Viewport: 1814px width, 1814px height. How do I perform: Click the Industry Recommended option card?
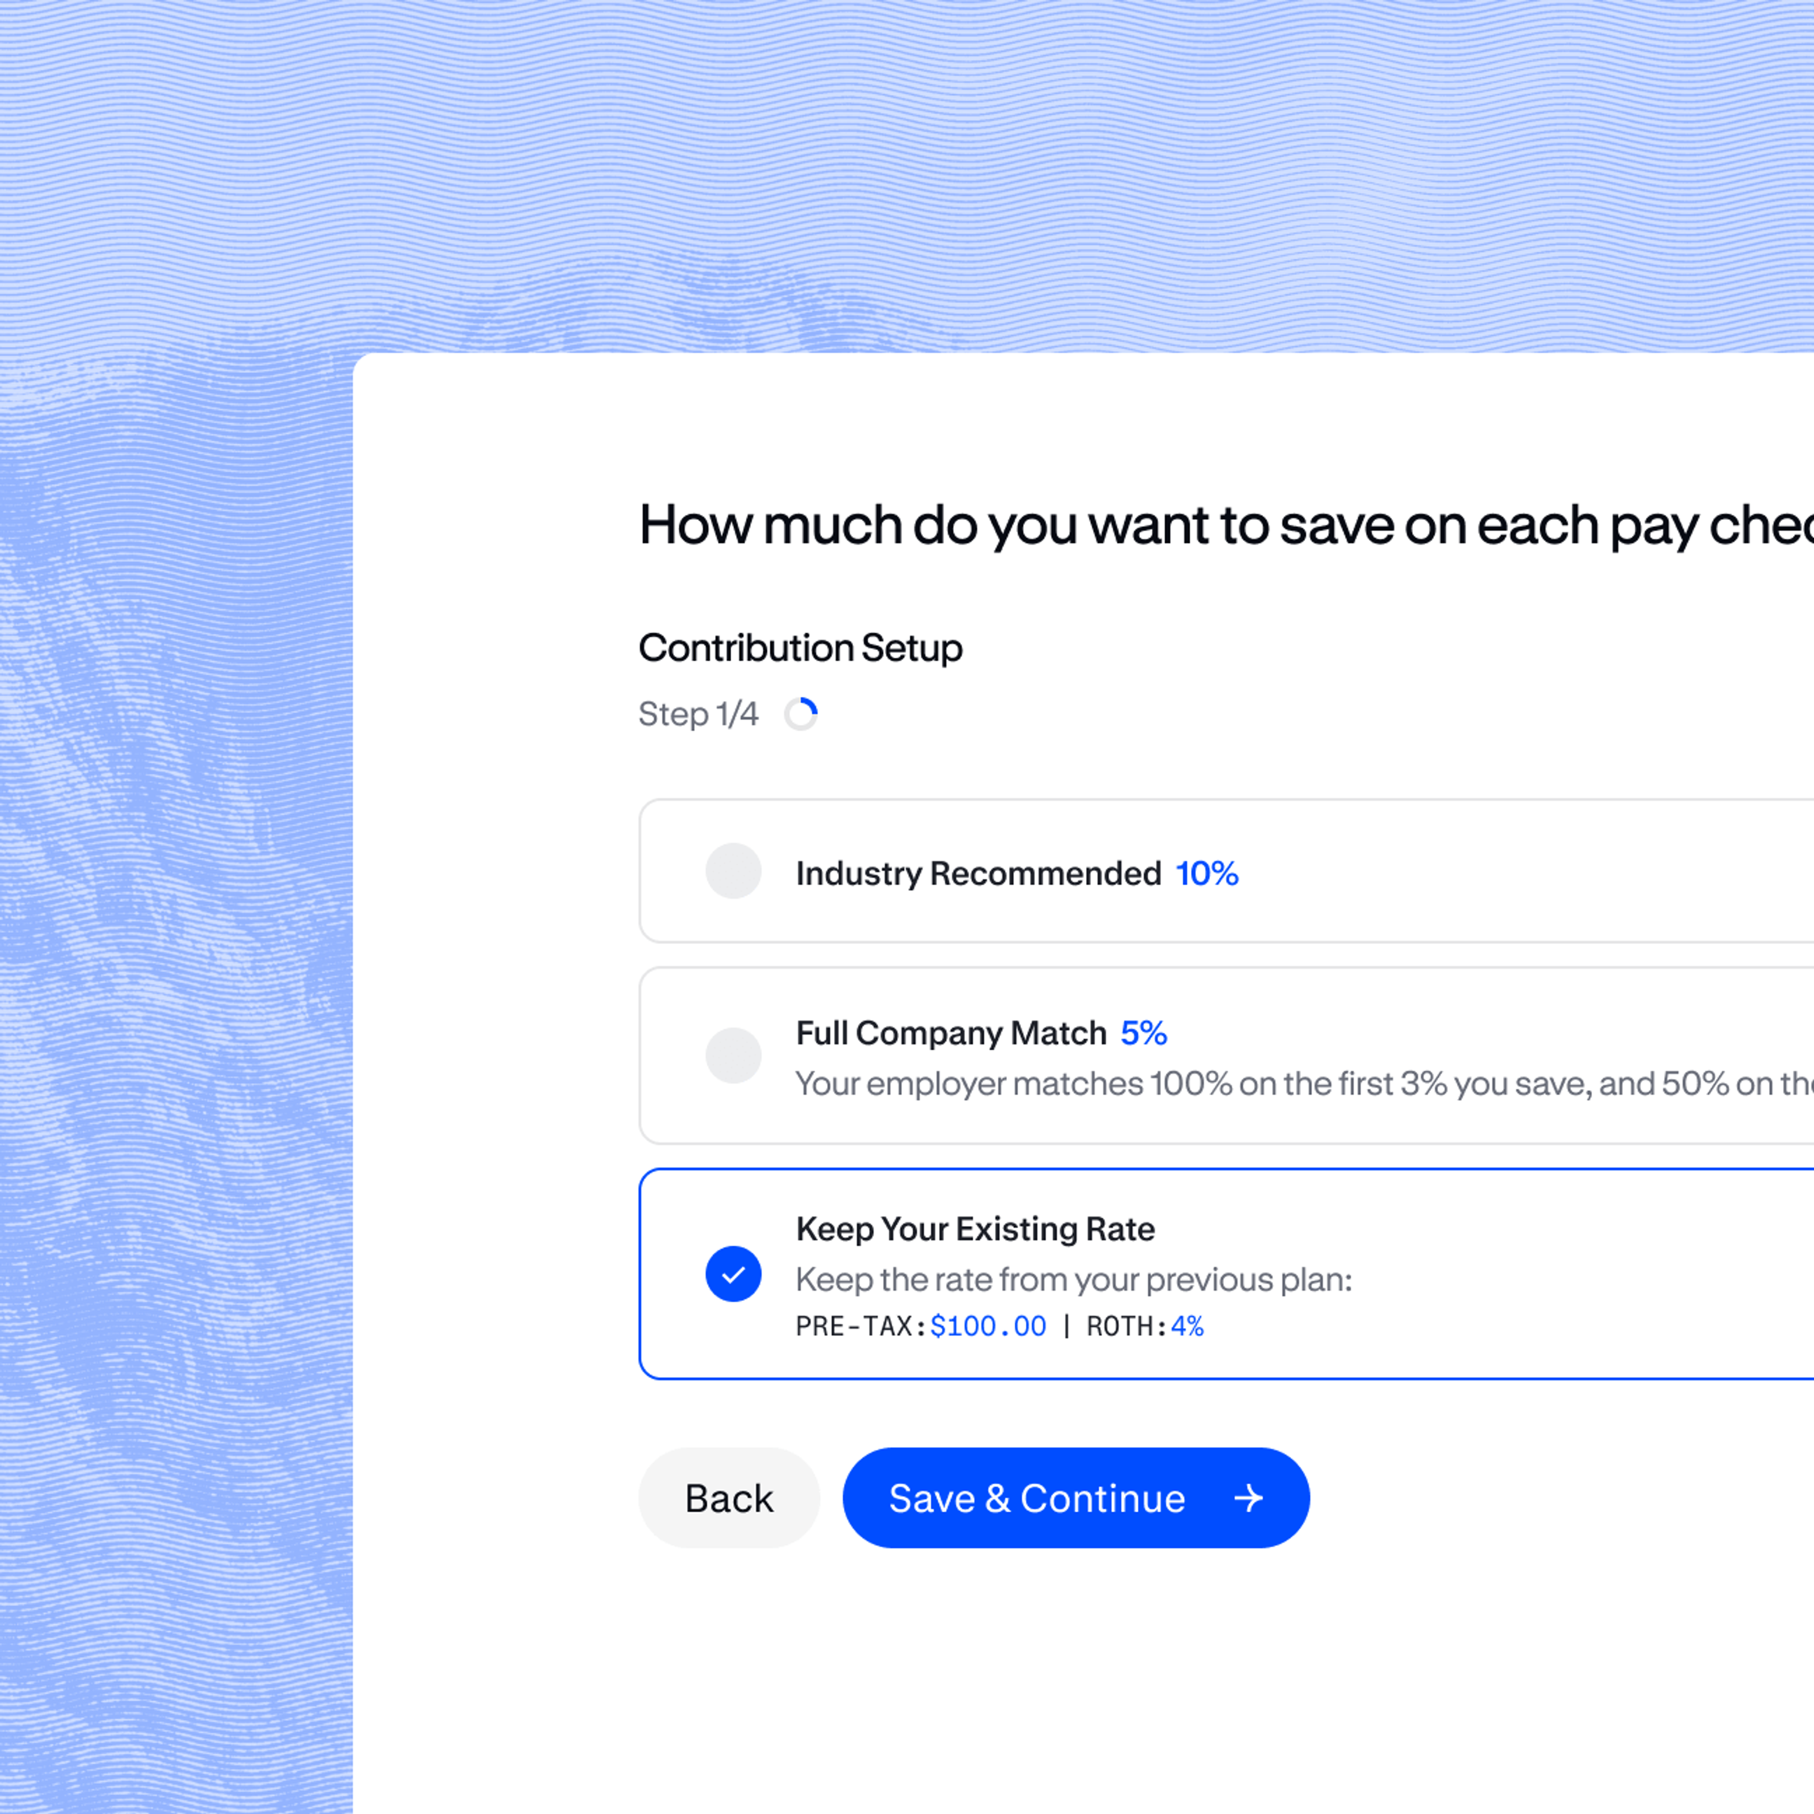(x=1502, y=870)
